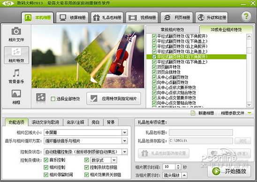The width and height of the screenshot is (257, 182).
Task: Open the 相片文件 camera icon
Action: 16,31
